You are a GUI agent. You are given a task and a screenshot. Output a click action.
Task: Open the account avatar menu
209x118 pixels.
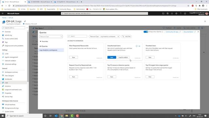click(207, 13)
